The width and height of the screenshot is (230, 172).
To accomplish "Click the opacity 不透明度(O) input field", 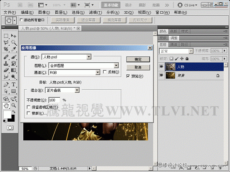I will [x=54, y=100].
